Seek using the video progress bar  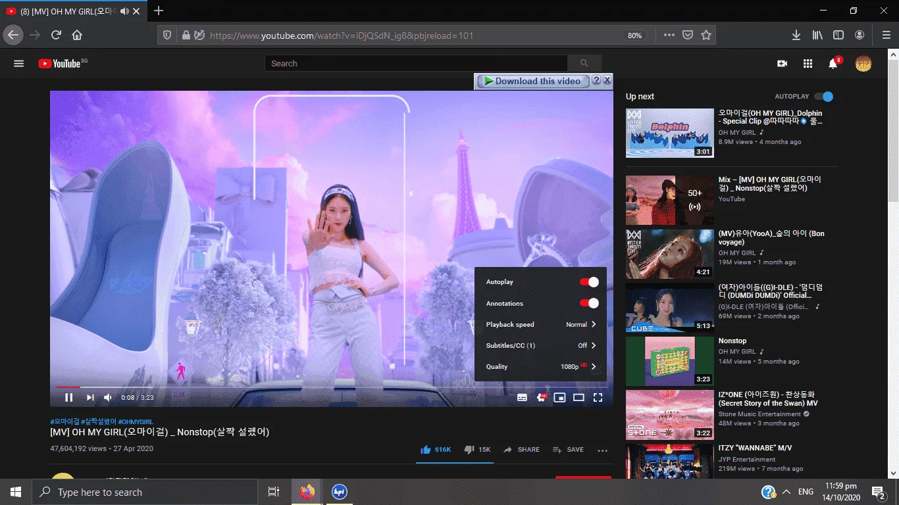pos(332,387)
